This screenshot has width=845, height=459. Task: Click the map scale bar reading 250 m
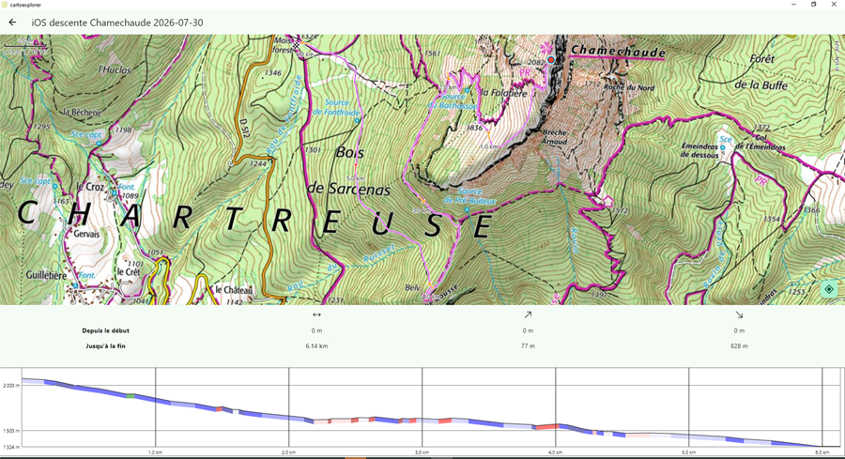[x=24, y=45]
